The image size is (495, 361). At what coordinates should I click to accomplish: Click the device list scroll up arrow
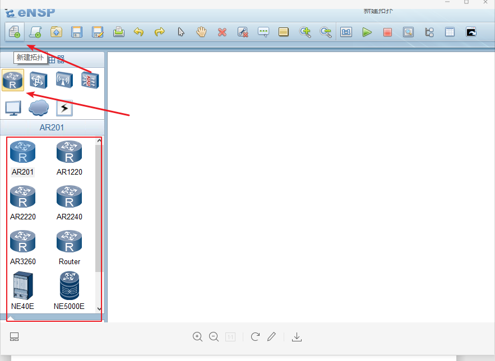(x=99, y=141)
